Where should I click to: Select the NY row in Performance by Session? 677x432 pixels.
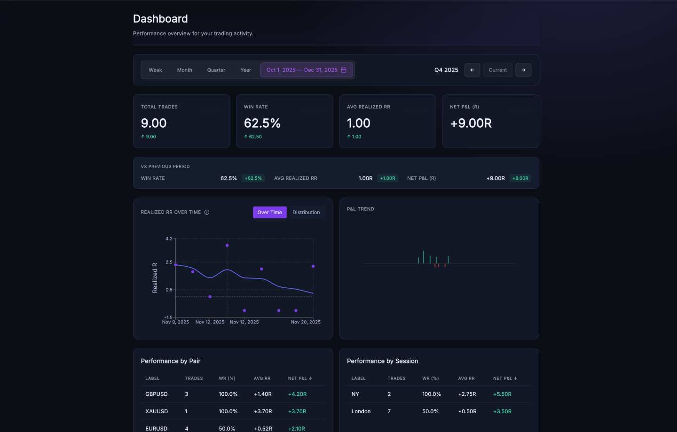[355, 394]
